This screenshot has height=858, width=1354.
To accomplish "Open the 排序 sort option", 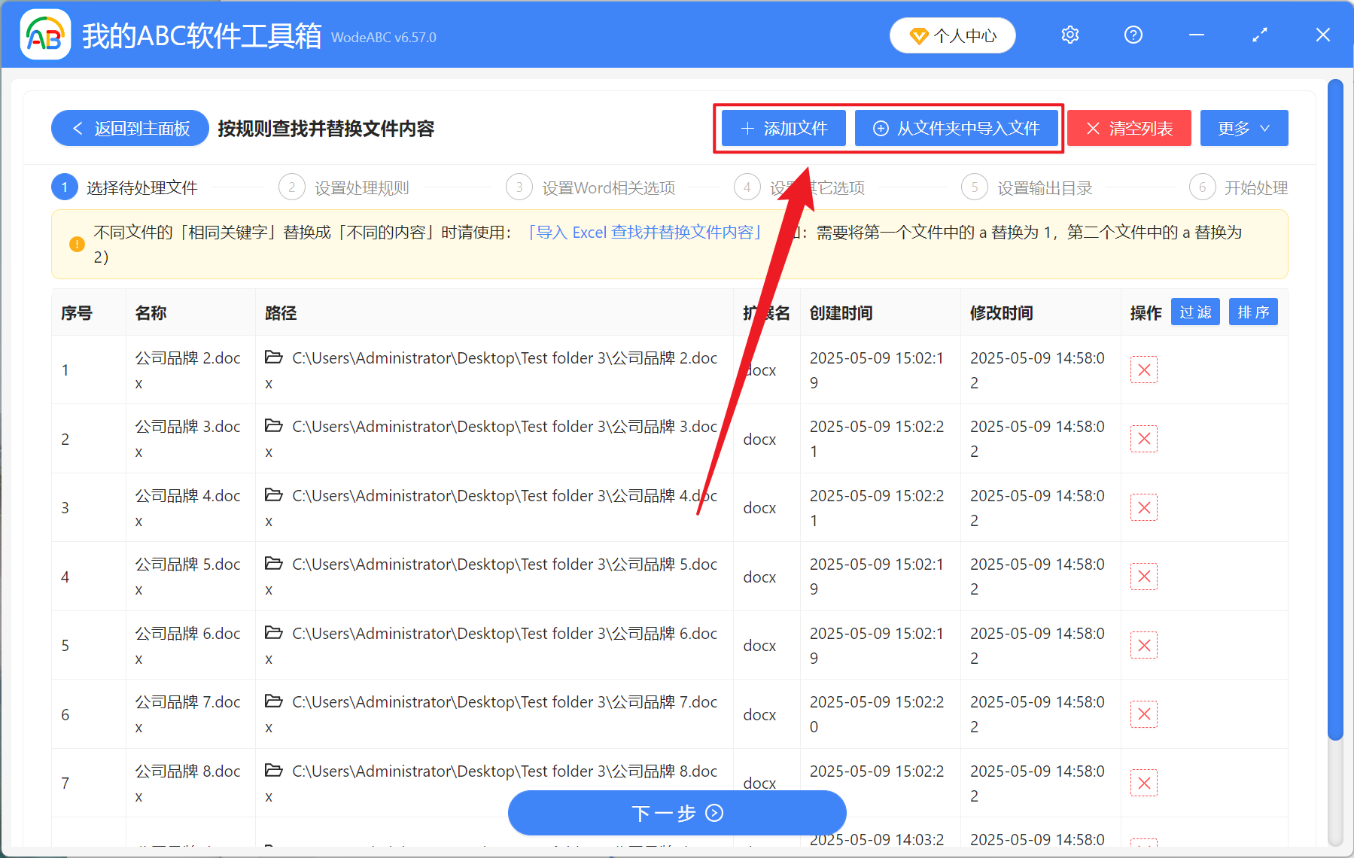I will tap(1252, 312).
